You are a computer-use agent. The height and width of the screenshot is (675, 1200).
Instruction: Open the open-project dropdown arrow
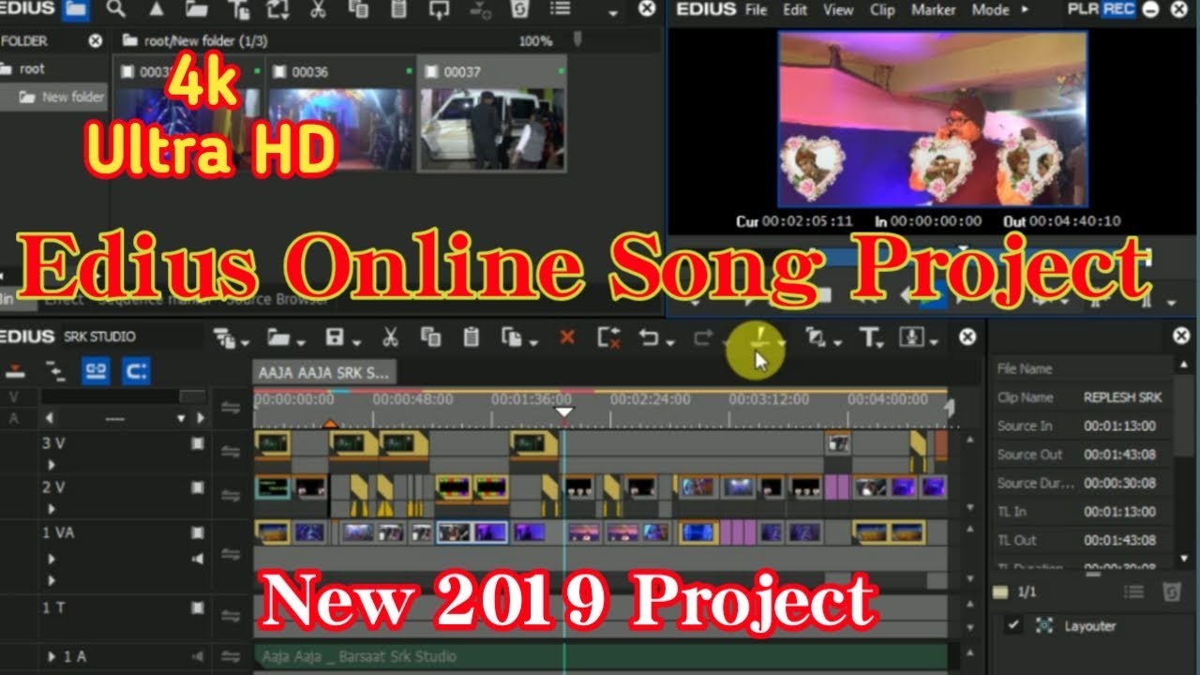[x=300, y=343]
